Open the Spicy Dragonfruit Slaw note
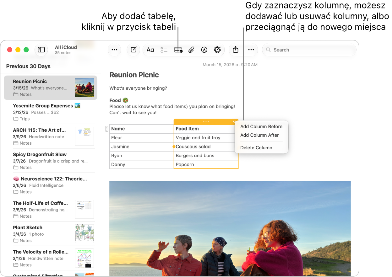Viewport: 392px width, 277px height. [51, 161]
